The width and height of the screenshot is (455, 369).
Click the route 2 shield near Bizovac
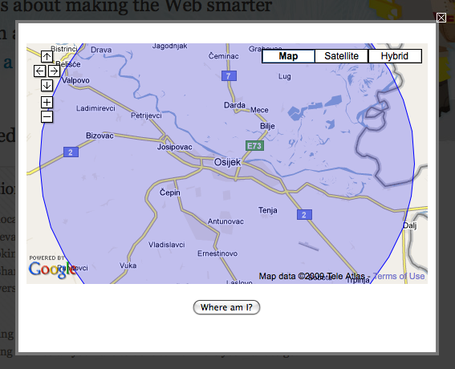(x=71, y=152)
